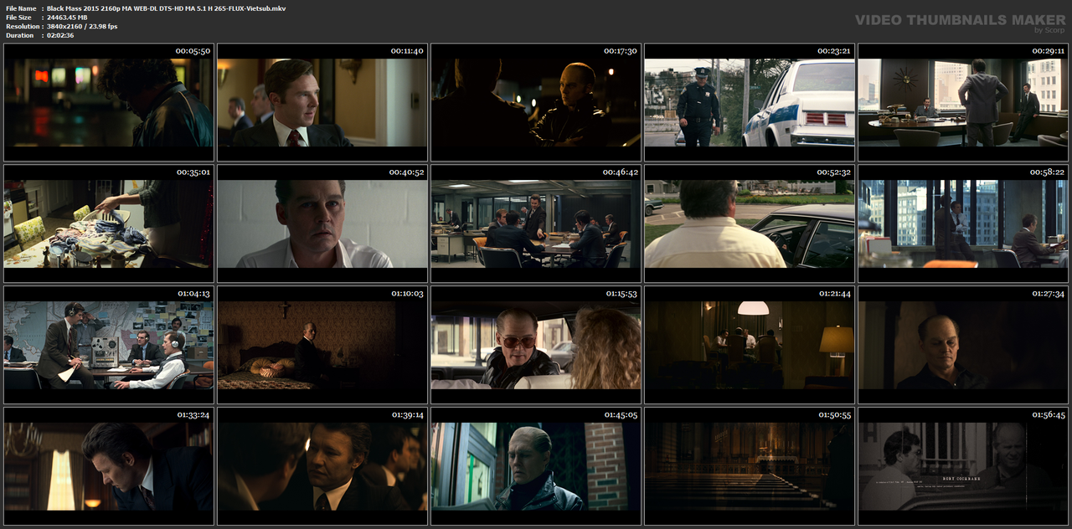Select the brick wall frame at 01:45:05

click(536, 466)
